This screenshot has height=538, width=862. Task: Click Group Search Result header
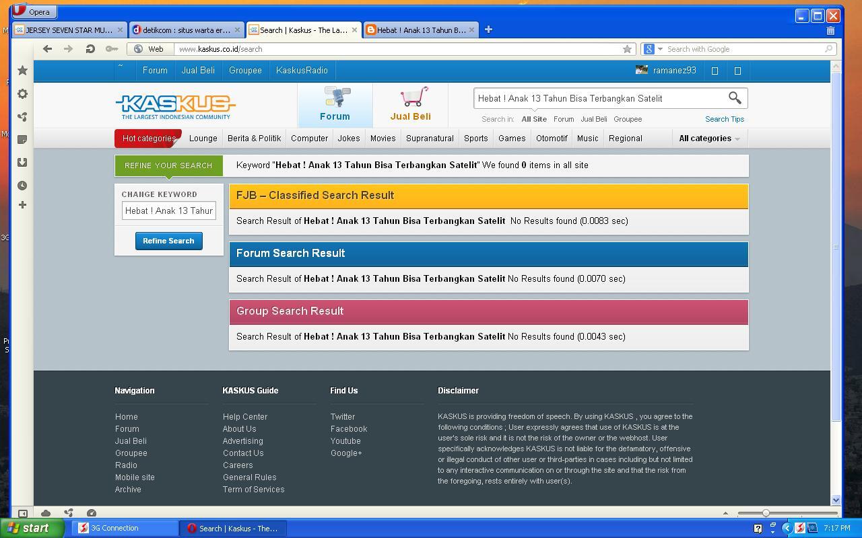point(489,311)
